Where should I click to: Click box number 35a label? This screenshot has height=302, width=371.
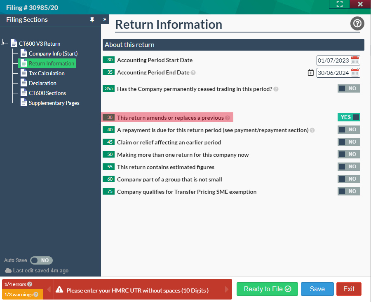pyautogui.click(x=108, y=88)
